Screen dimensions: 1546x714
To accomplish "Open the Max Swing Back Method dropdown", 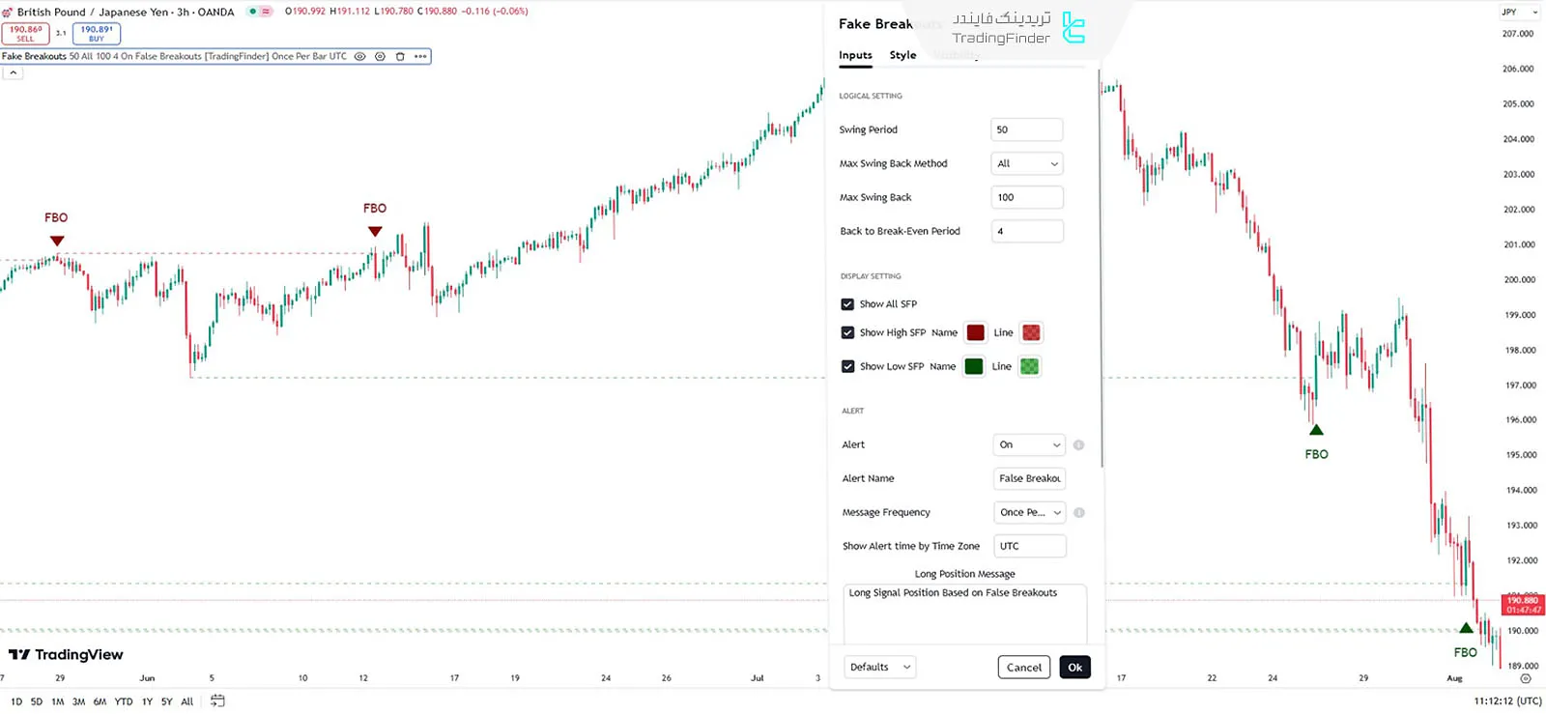I will point(1026,164).
